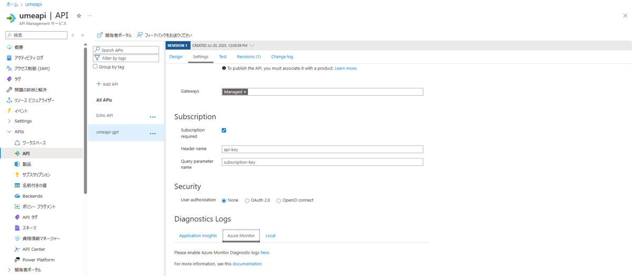Screen dimensions: 632x276
Task: Click the Gateways selection field
Action: [322, 92]
